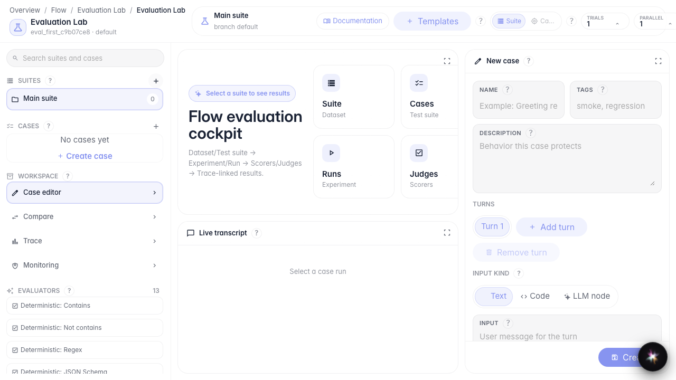Click help icon beside Suite/Case toggle

571,21
